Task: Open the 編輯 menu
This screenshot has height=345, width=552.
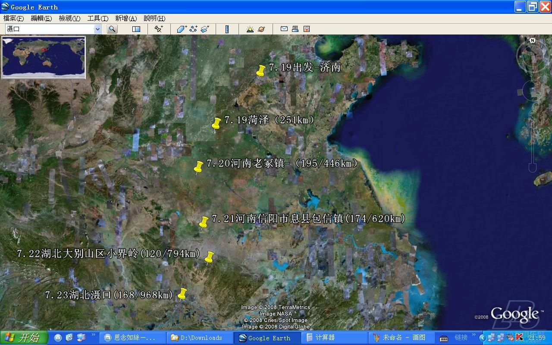Action: tap(41, 18)
